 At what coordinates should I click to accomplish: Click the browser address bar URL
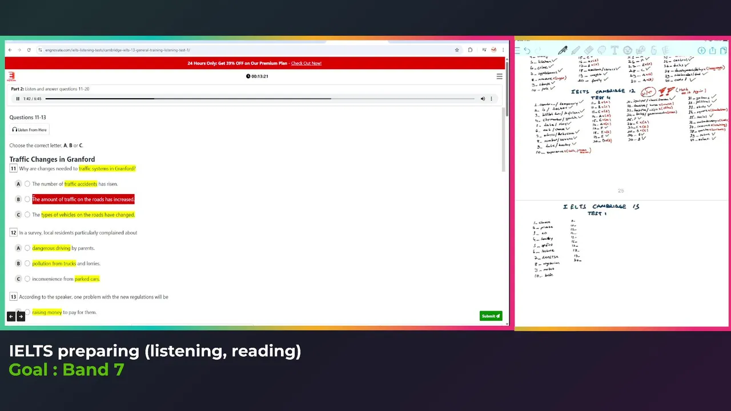point(117,50)
